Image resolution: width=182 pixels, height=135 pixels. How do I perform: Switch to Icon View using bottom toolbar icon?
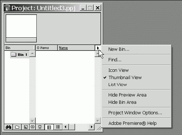[x=40, y=127]
